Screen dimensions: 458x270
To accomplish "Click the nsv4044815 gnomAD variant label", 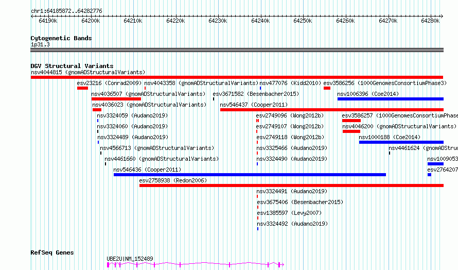I will point(88,72).
